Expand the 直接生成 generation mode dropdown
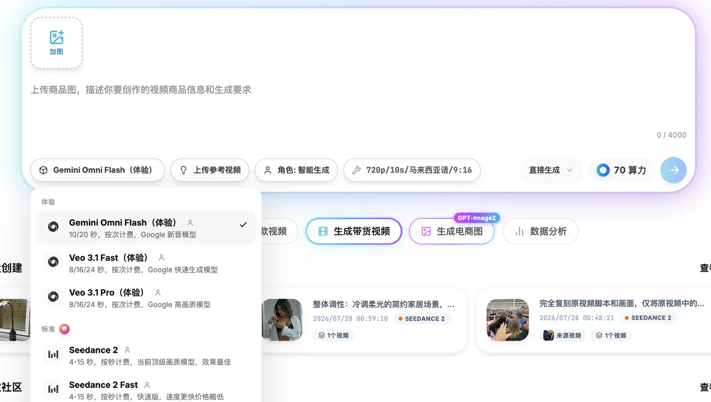The height and width of the screenshot is (402, 711). pos(552,170)
